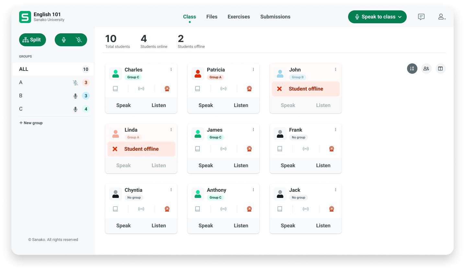Select group C in sidebar

pos(53,109)
